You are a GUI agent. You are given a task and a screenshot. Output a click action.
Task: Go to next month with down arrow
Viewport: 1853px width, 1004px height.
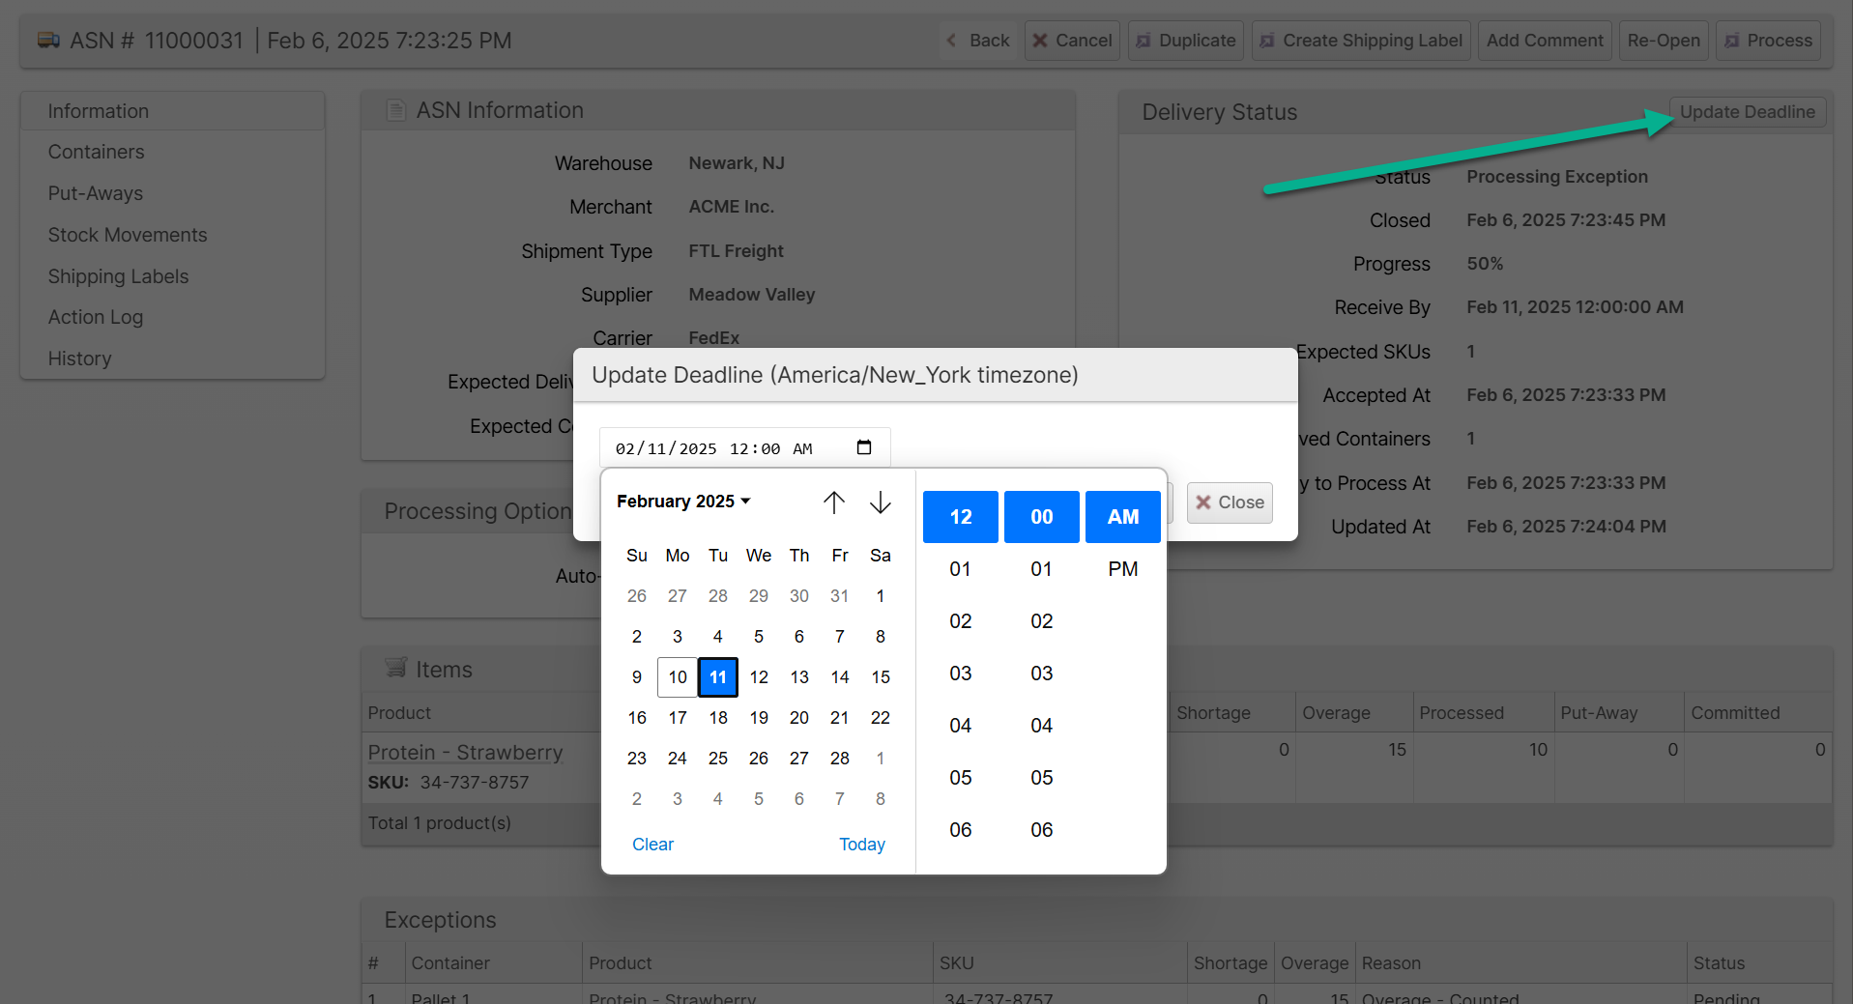pyautogui.click(x=880, y=502)
